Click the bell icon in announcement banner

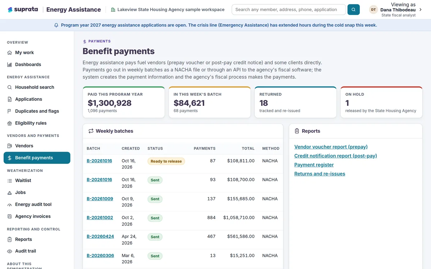click(x=56, y=25)
